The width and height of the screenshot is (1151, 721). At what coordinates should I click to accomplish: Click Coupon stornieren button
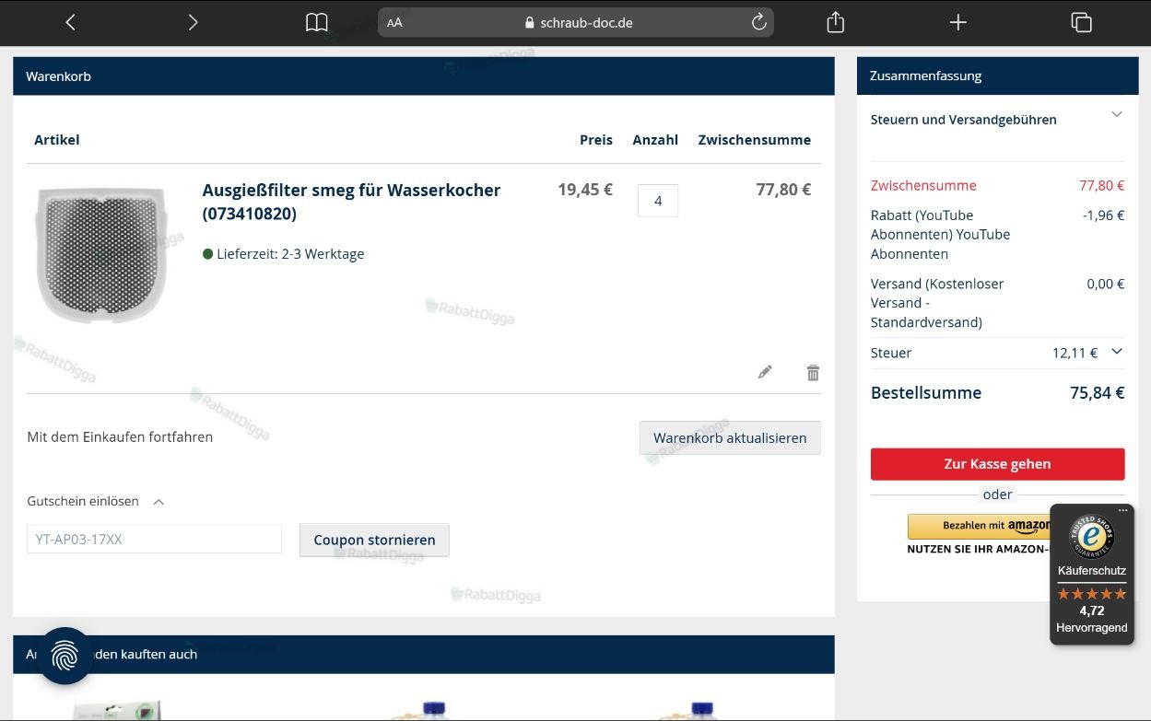(374, 540)
